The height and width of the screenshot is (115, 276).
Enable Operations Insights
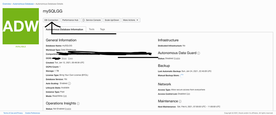coord(68,109)
